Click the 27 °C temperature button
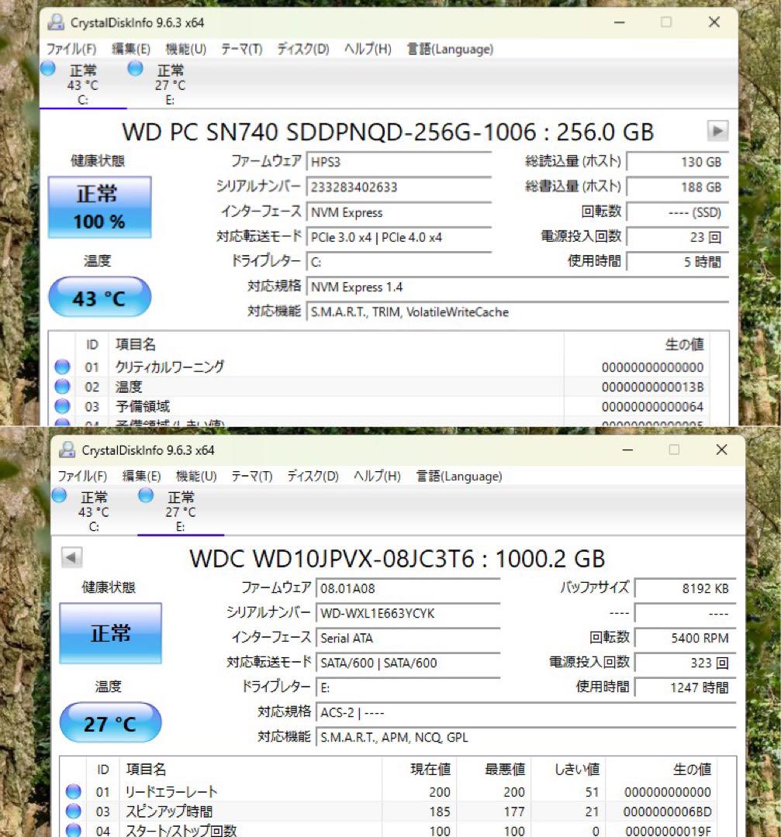781x837 pixels. [111, 723]
